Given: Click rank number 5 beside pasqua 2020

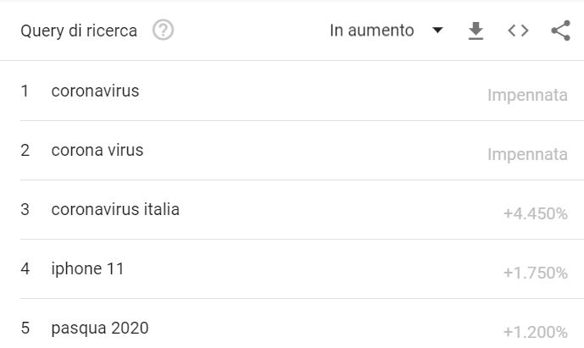Looking at the screenshot, I should [25, 328].
